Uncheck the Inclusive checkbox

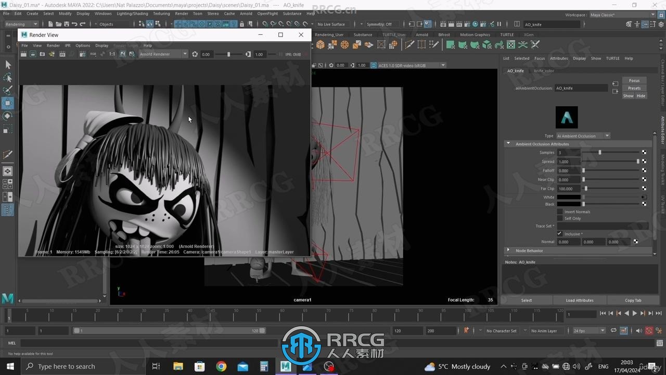point(560,234)
